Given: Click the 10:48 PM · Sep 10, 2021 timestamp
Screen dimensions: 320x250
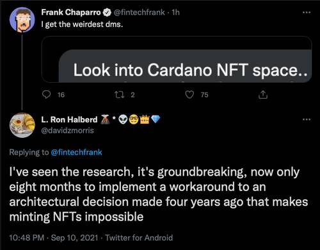Looking at the screenshot, I should pos(54,238).
